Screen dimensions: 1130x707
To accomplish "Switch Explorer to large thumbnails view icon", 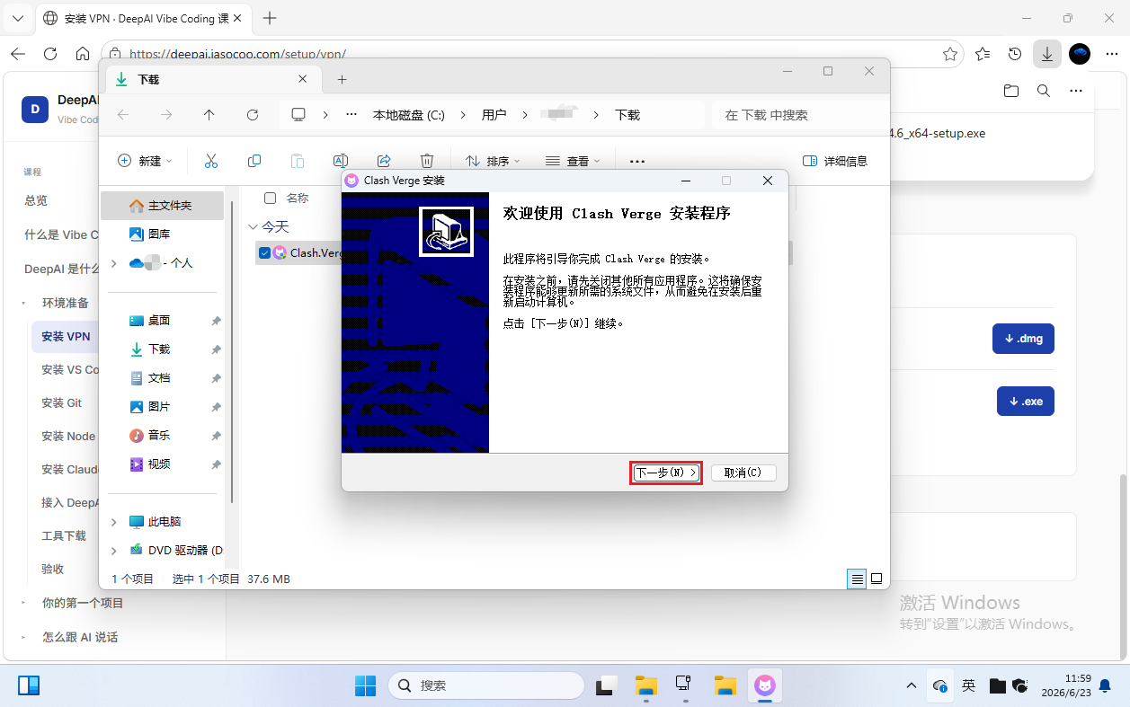I will click(x=876, y=579).
